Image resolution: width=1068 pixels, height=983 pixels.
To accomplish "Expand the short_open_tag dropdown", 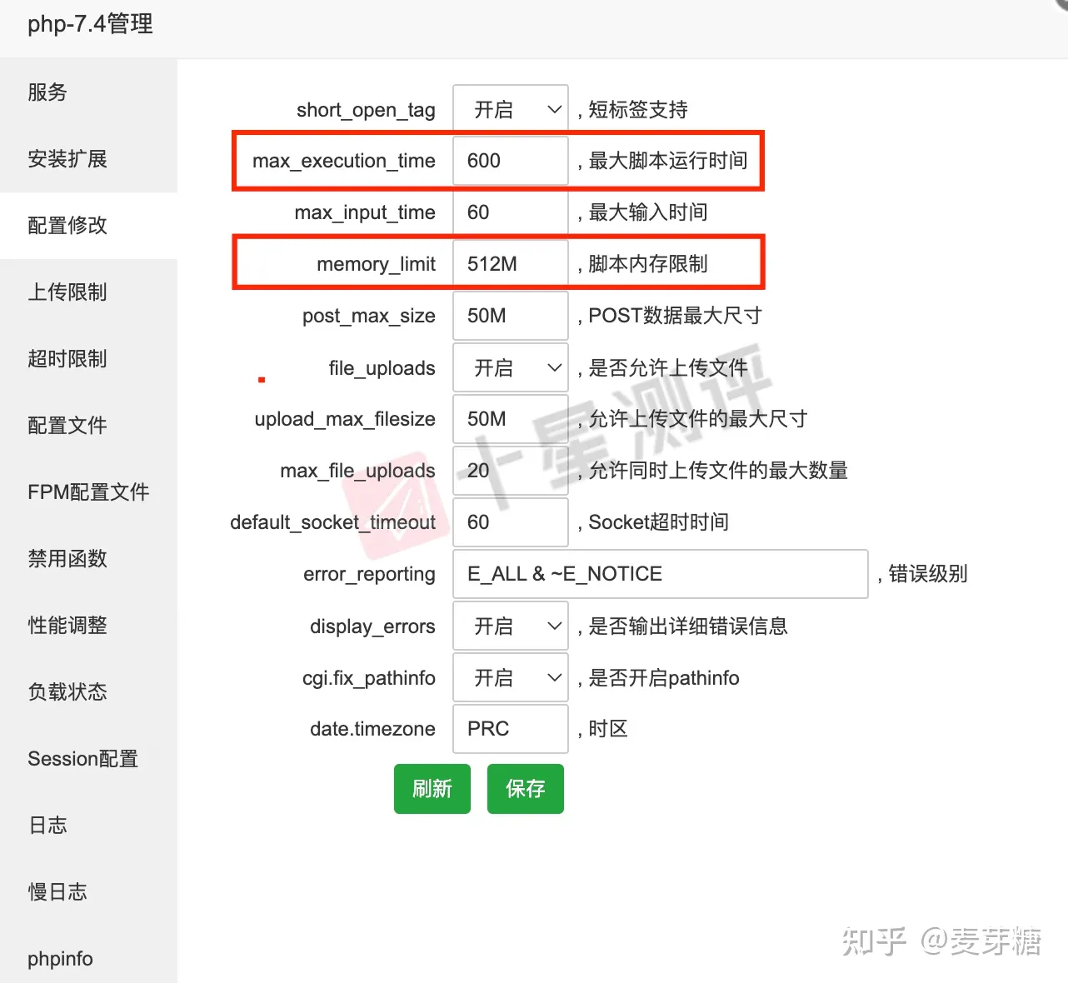I will pyautogui.click(x=510, y=108).
